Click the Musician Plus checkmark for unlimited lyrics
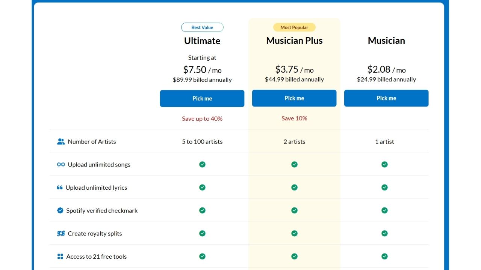The image size is (481, 270). coord(294,187)
